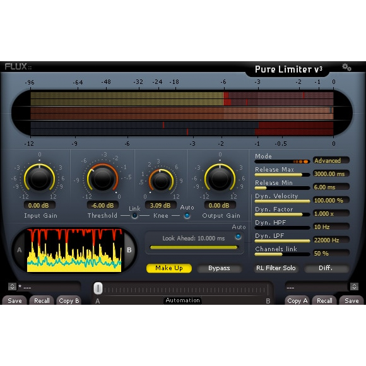Click the 6.00 ms Release Min value
This screenshot has height=366, width=366.
click(331, 187)
